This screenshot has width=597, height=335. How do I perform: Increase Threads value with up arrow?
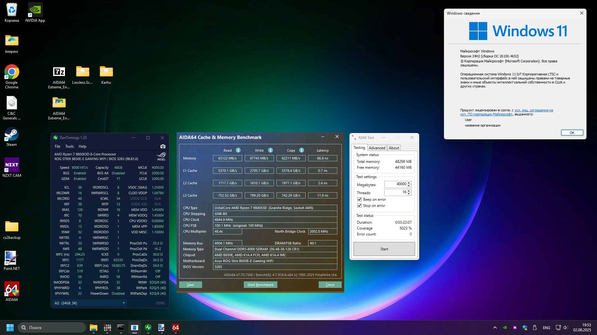pyautogui.click(x=409, y=191)
